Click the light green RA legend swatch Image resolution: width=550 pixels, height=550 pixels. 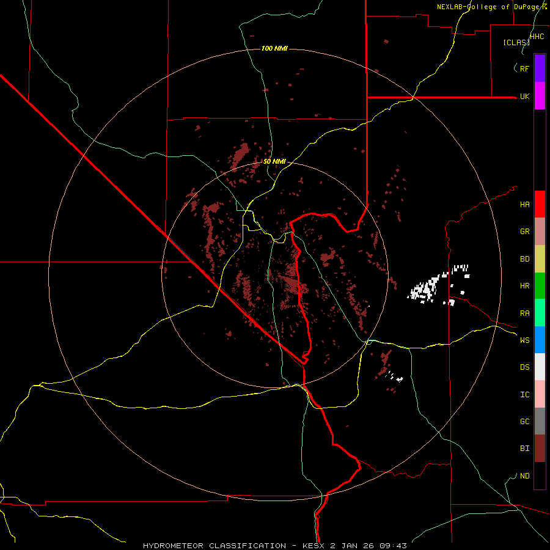coord(540,313)
